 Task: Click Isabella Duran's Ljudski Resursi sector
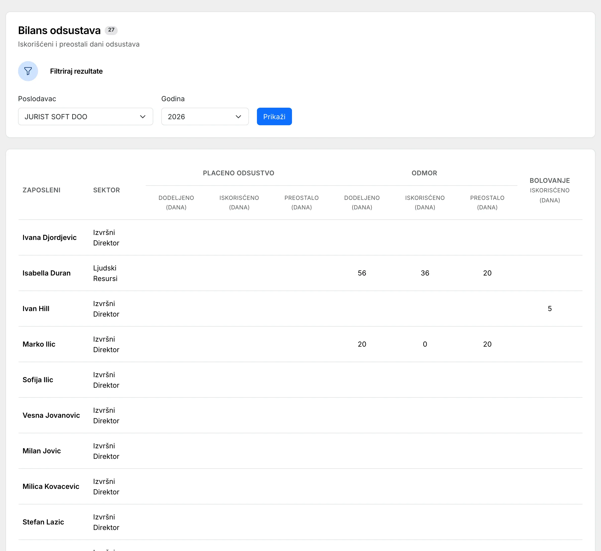tap(105, 273)
